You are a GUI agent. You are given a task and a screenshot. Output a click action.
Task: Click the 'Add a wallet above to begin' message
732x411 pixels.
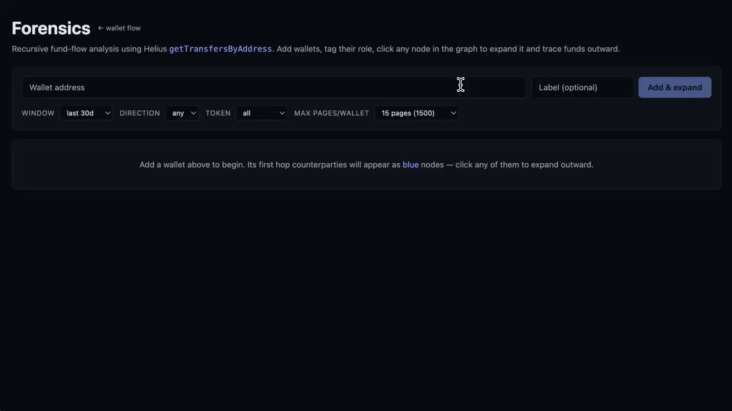point(367,164)
